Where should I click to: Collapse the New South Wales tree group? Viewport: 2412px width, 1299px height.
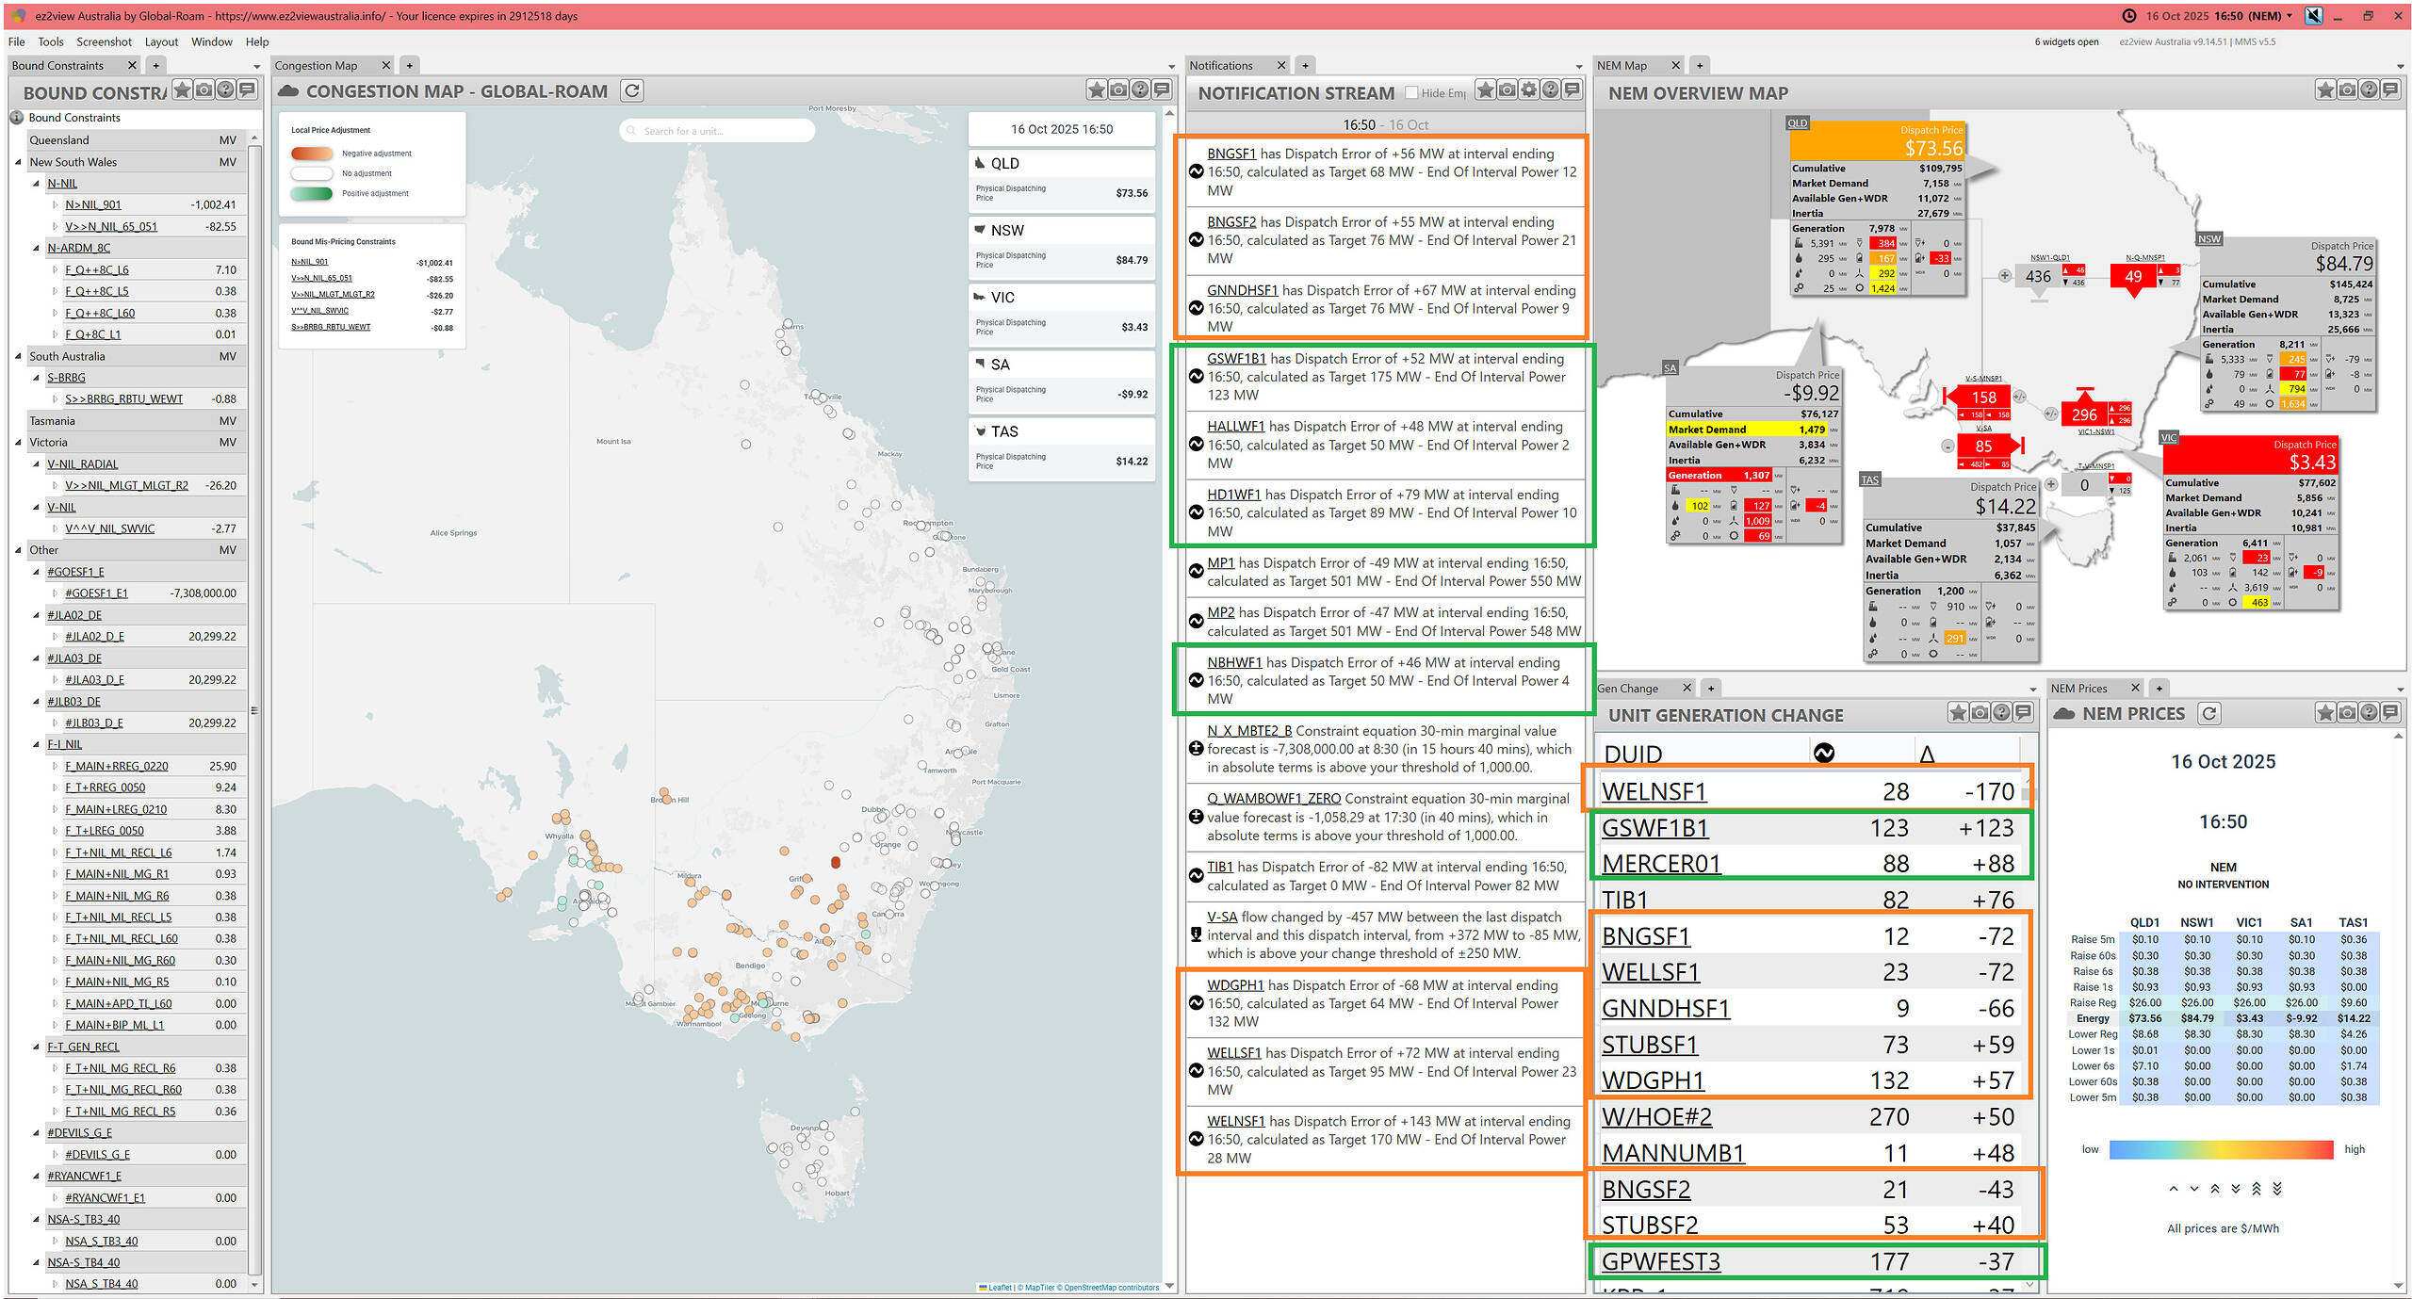tap(19, 162)
